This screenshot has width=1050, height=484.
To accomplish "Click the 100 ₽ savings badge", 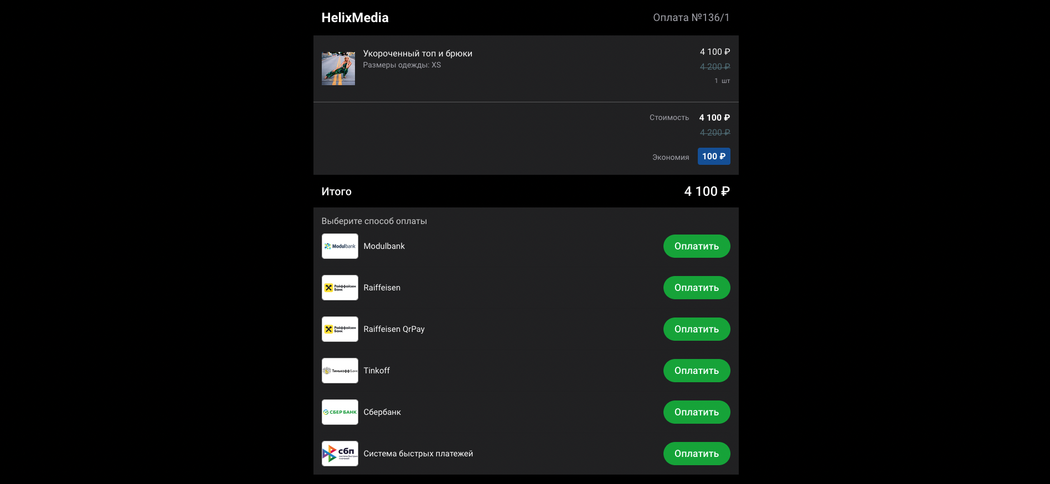I will pyautogui.click(x=713, y=157).
